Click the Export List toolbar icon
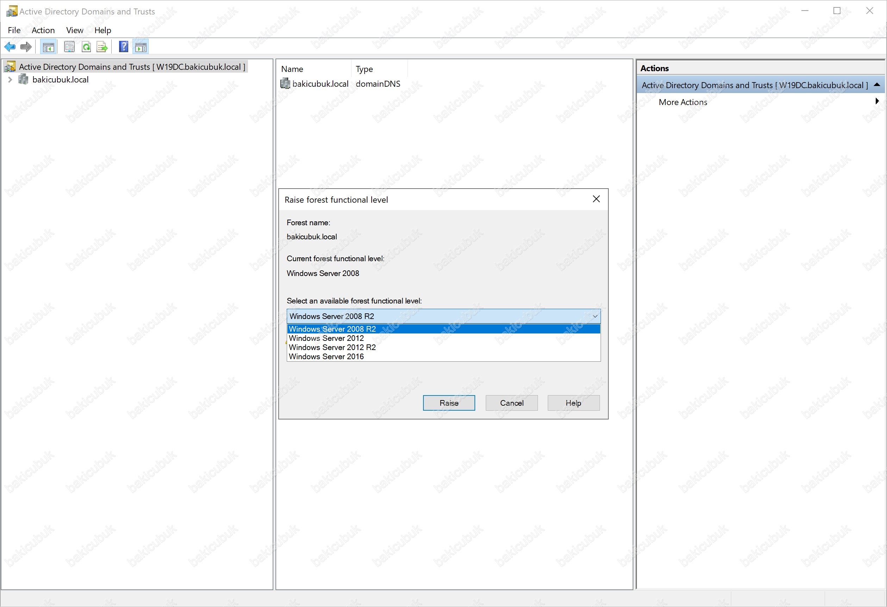Image resolution: width=887 pixels, height=607 pixels. point(102,47)
